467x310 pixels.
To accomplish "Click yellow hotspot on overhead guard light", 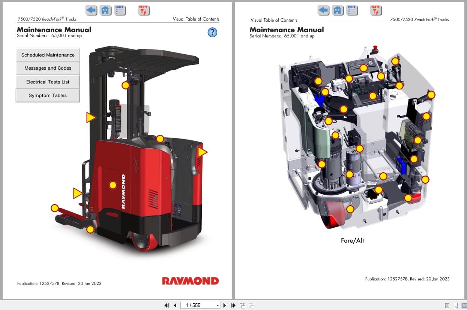I will pyautogui.click(x=126, y=85).
